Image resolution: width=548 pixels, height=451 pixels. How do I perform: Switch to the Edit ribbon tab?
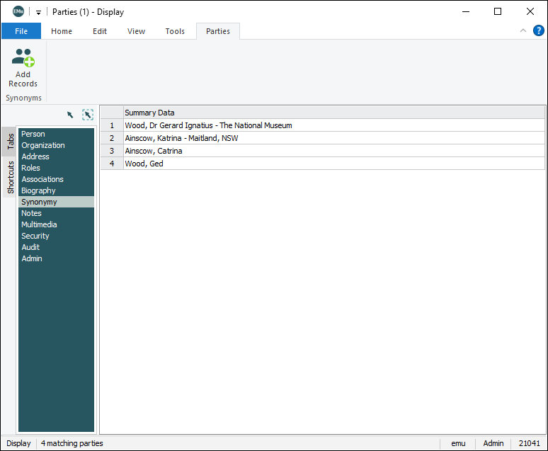tap(100, 31)
